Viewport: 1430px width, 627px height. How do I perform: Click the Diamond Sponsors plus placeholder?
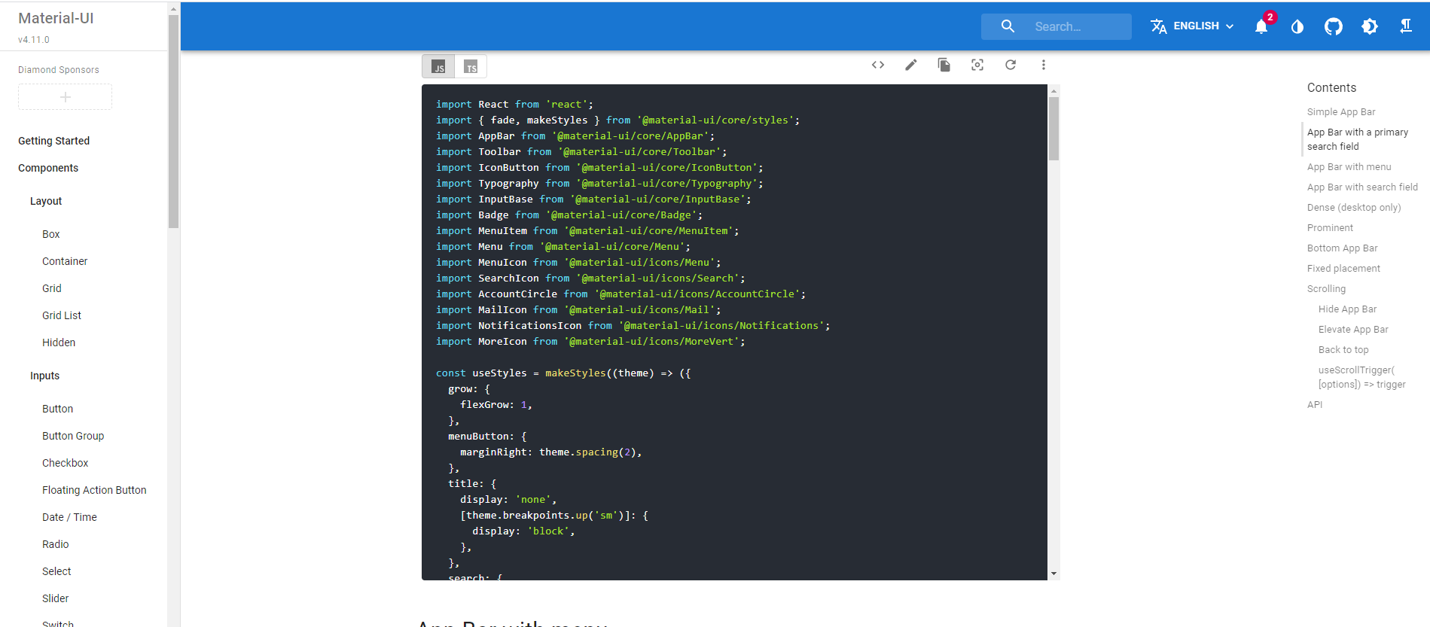[66, 97]
